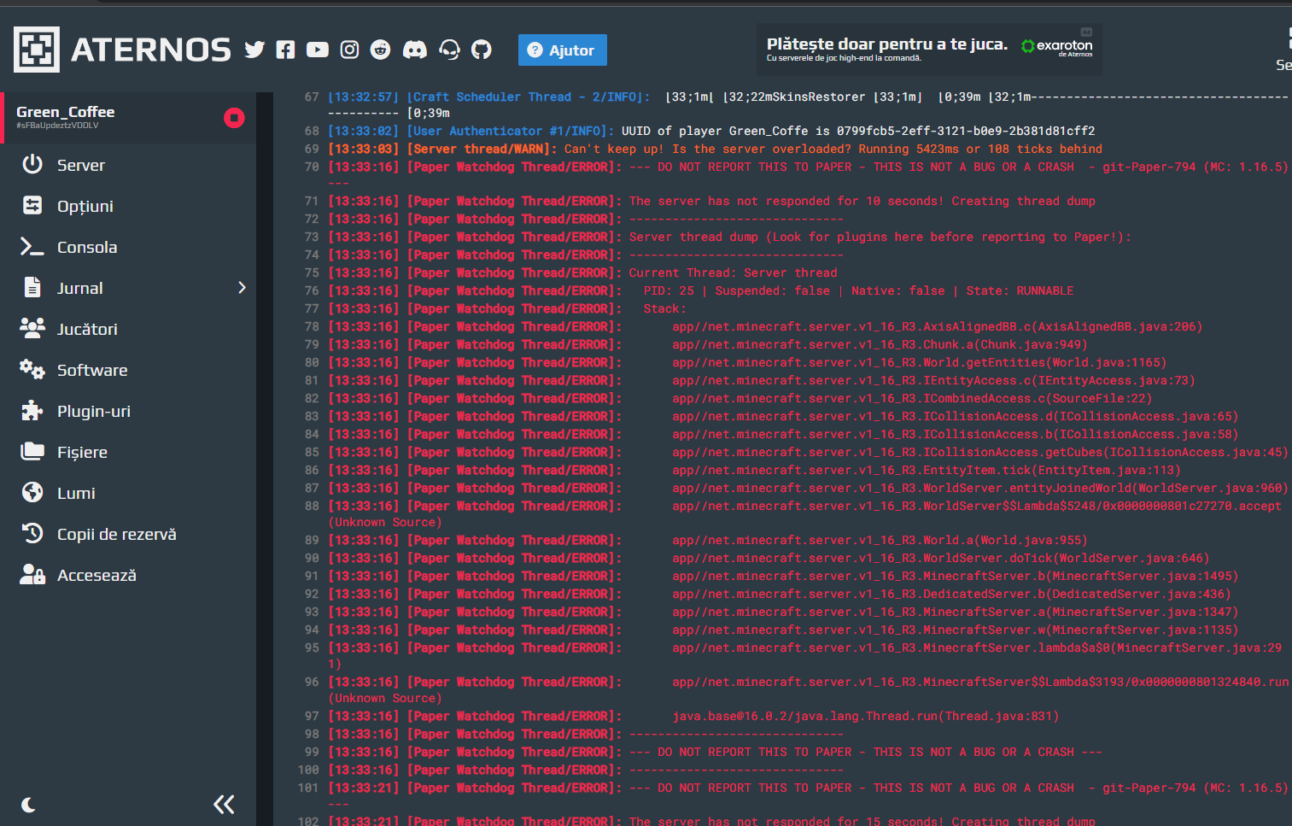1292x826 pixels.
Task: Click the red stop status icon
Action: point(234,118)
